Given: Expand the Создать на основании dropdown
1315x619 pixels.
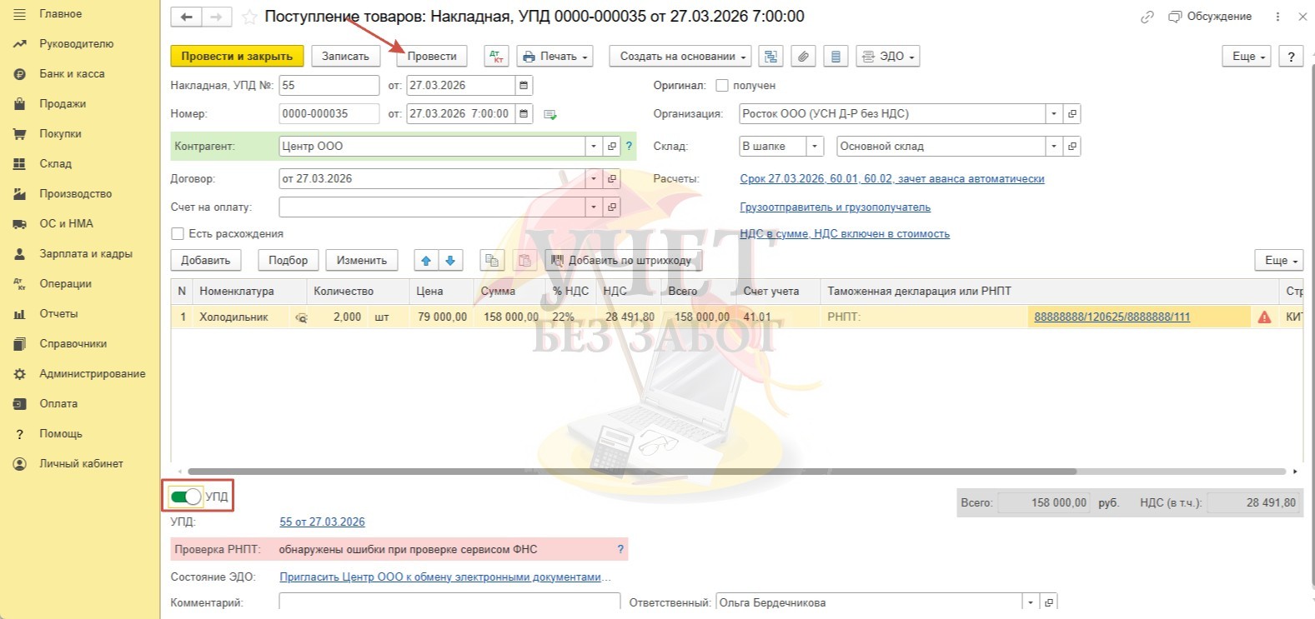Looking at the screenshot, I should 680,57.
